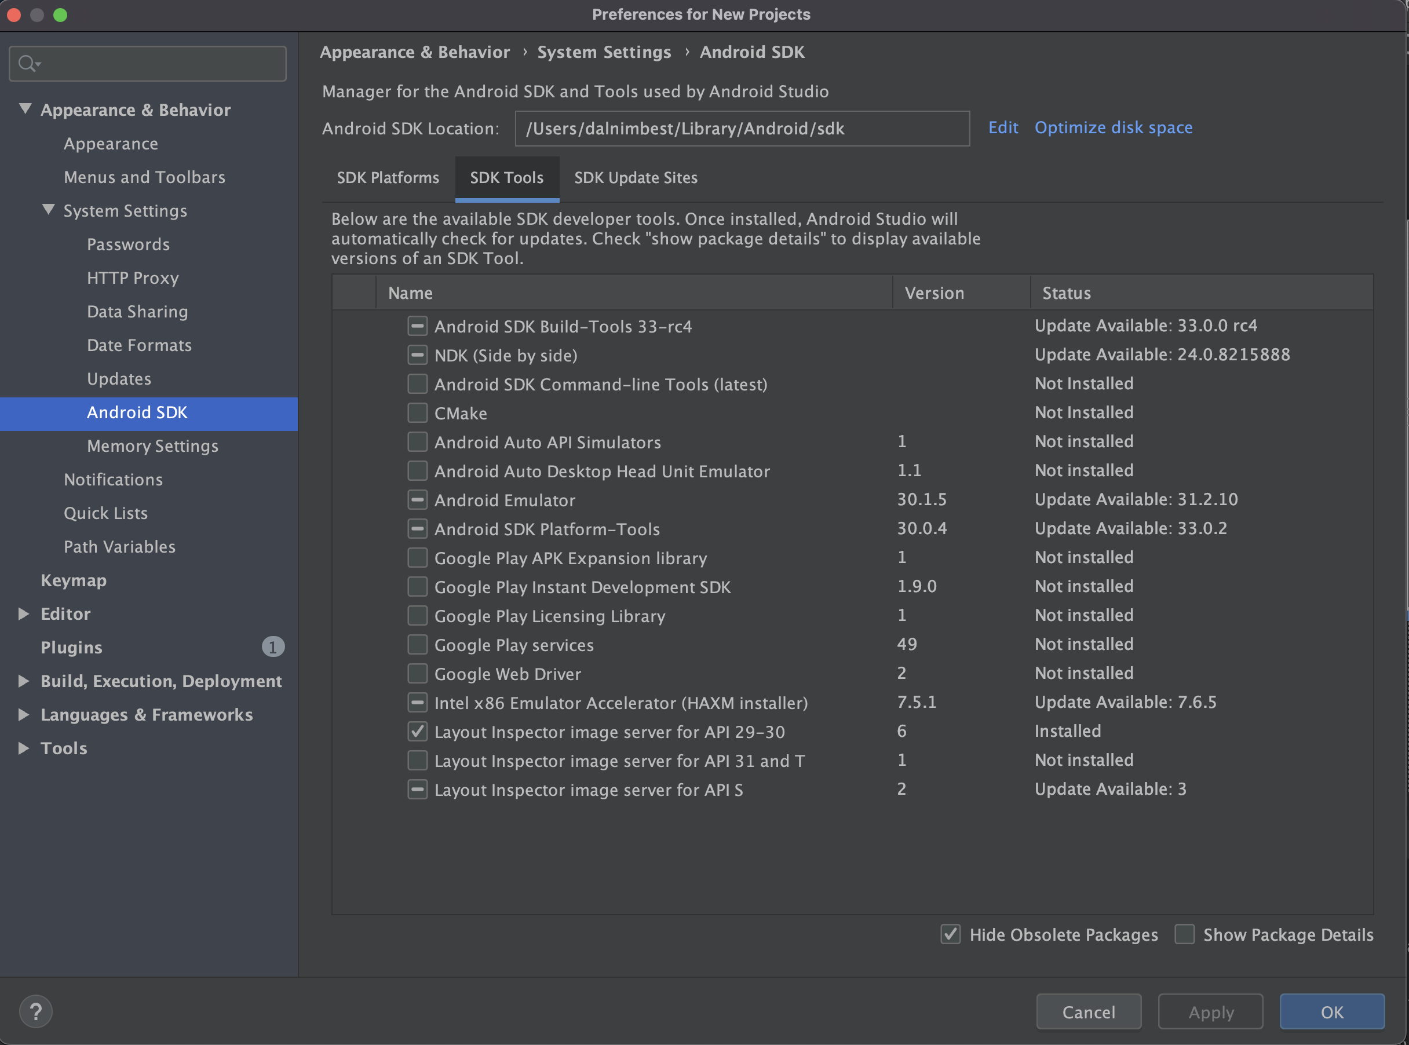Expand Build, Execution, Deployment arrow
Screen dimensions: 1409x1045
[24, 681]
